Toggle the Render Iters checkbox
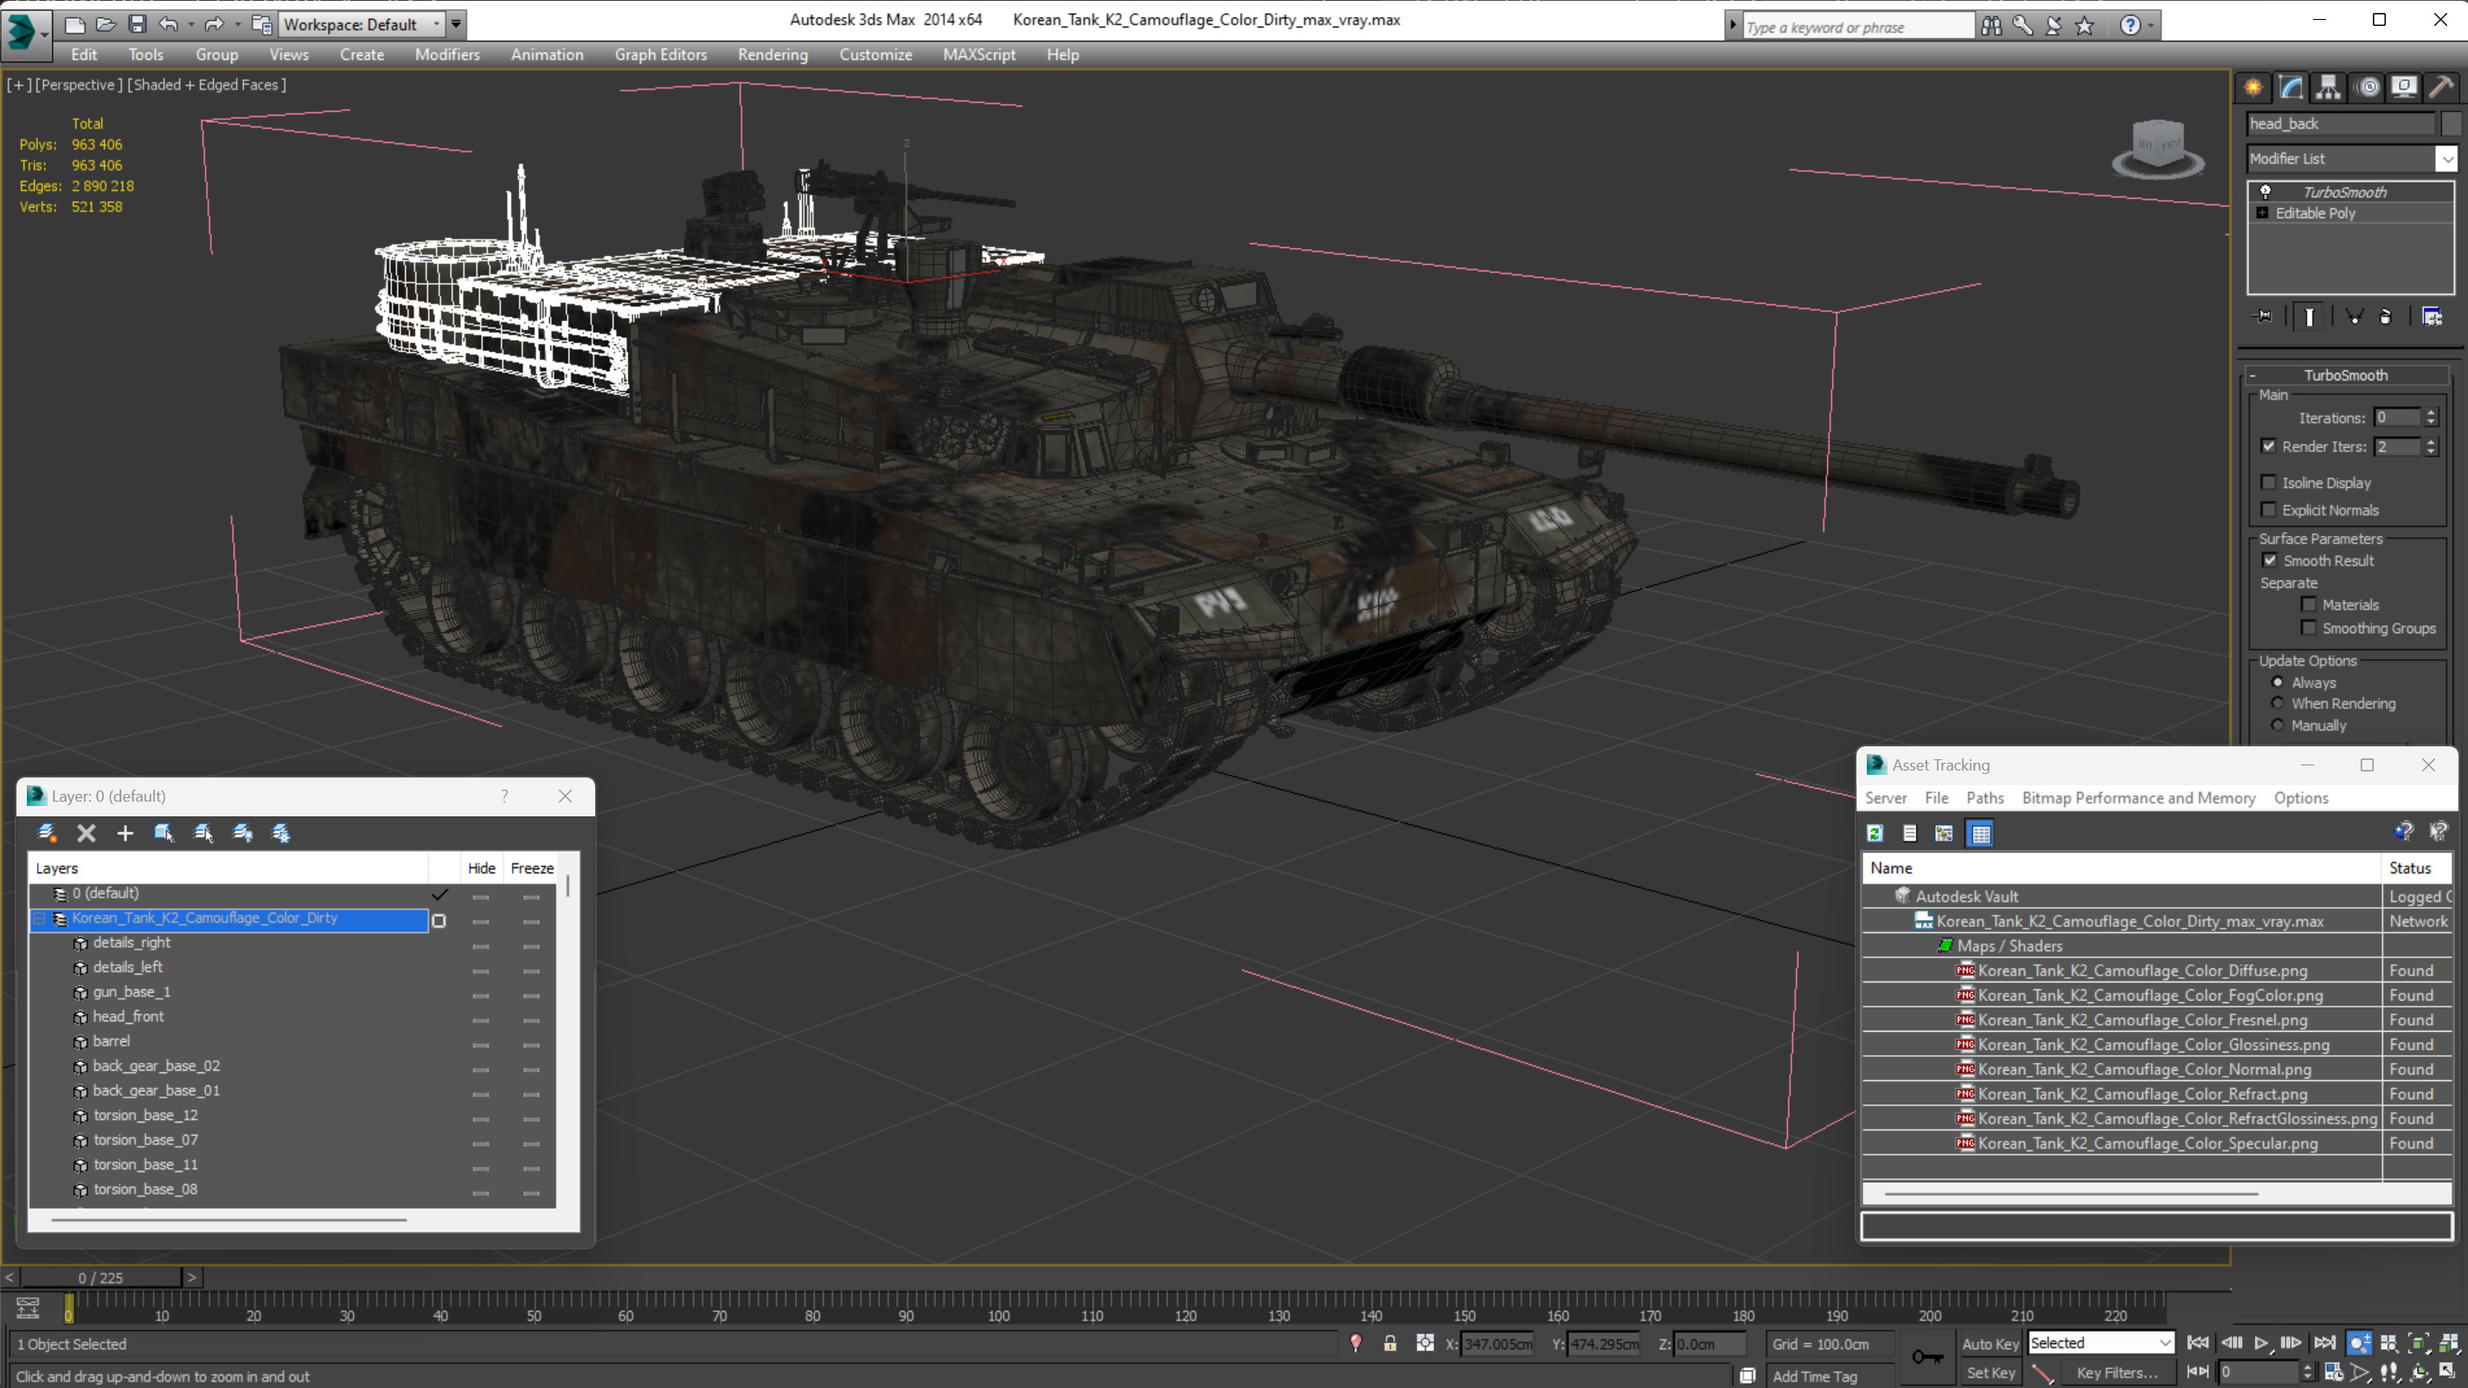2468x1388 pixels. pyautogui.click(x=2268, y=446)
